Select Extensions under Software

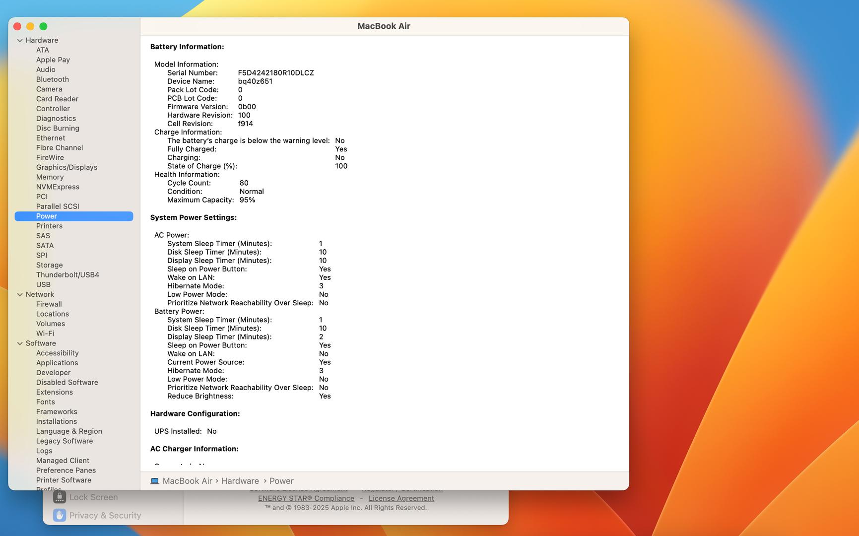[54, 392]
